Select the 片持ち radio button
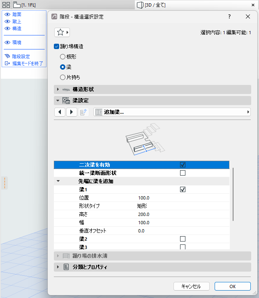The height and width of the screenshot is (298, 259). 62,77
